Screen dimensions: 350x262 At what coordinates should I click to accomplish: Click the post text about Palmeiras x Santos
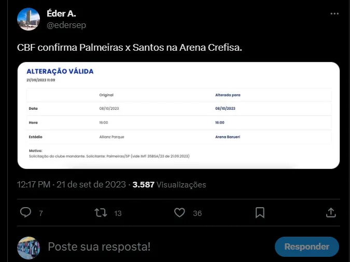130,48
